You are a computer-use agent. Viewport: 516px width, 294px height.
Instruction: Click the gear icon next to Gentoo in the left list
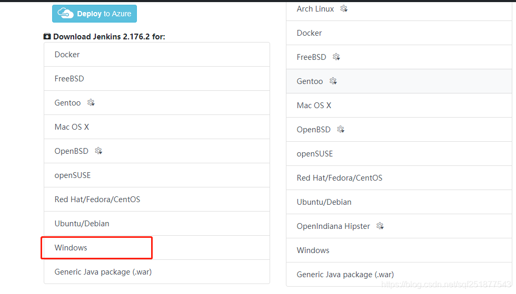[91, 103]
